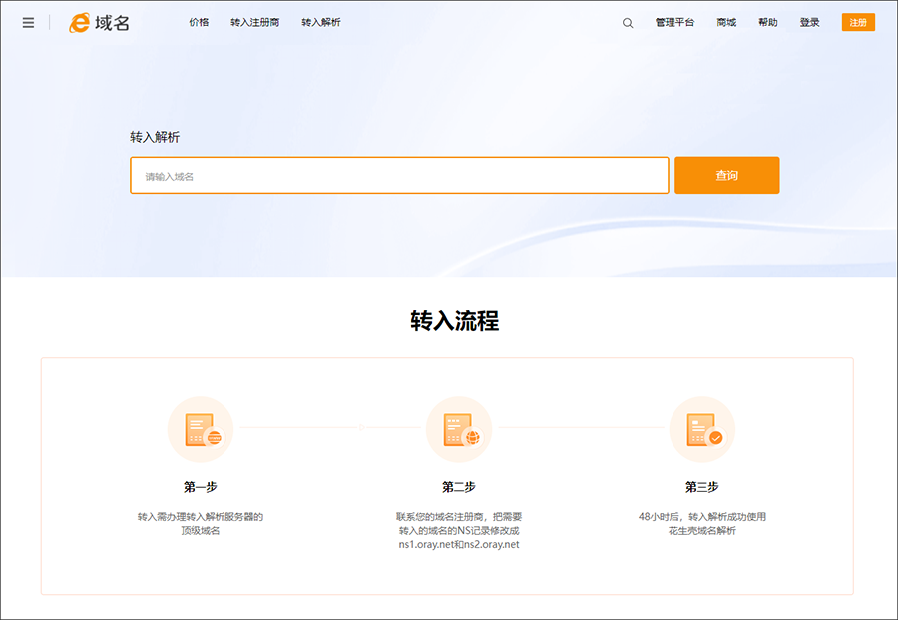Image resolution: width=898 pixels, height=620 pixels.
Task: Open the search magnifier icon
Action: point(628,23)
